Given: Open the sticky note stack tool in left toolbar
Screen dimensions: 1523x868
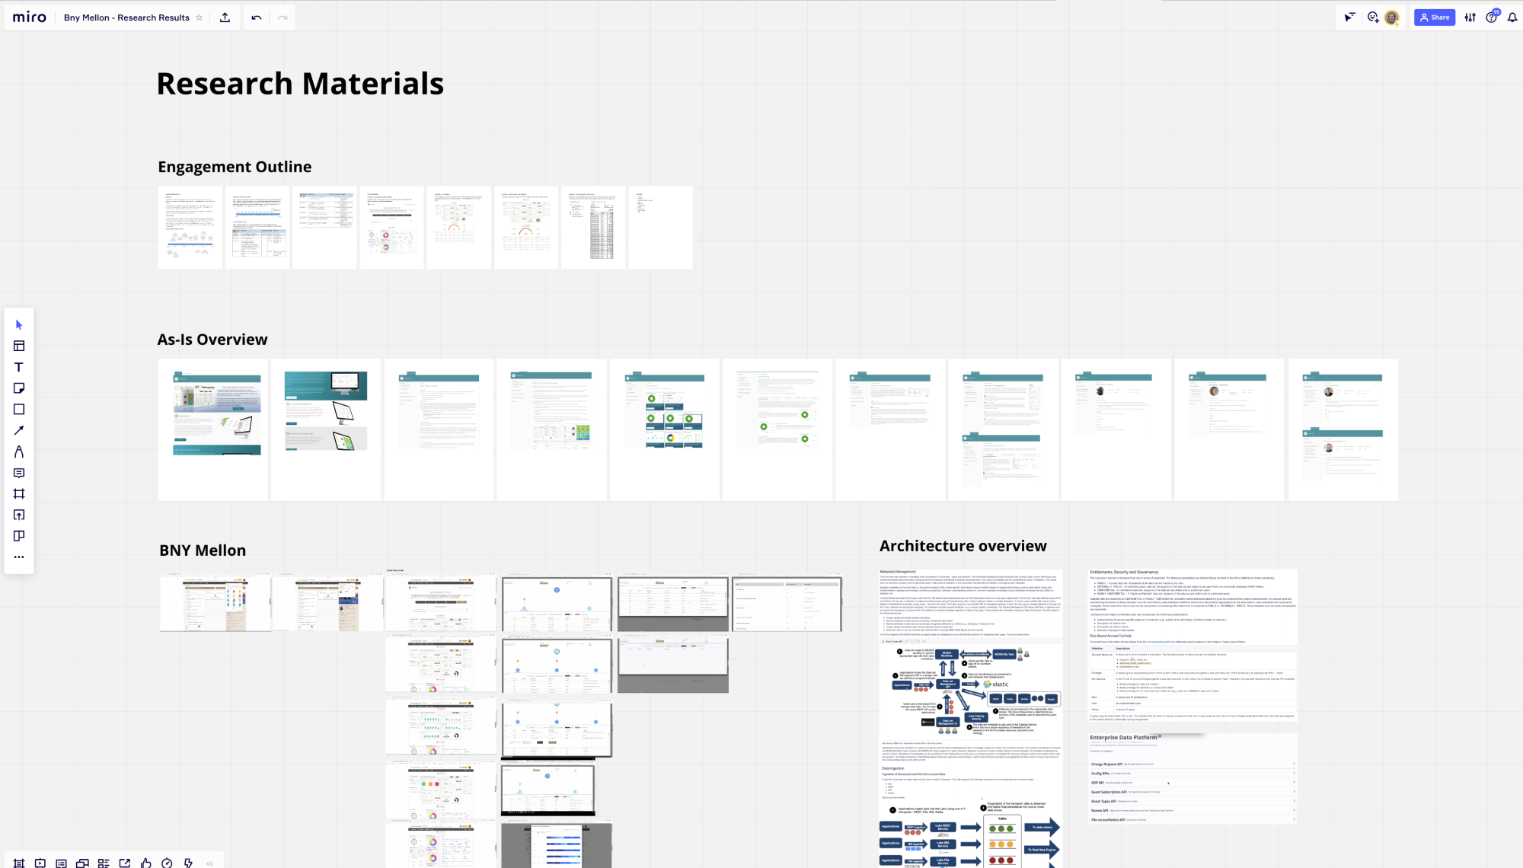Looking at the screenshot, I should click(x=19, y=536).
